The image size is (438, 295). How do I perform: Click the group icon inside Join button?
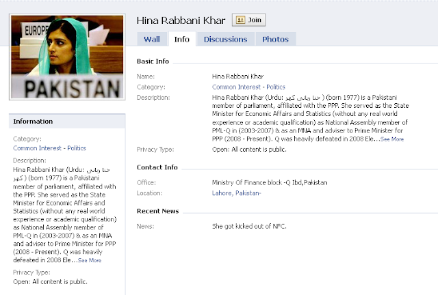coord(240,20)
